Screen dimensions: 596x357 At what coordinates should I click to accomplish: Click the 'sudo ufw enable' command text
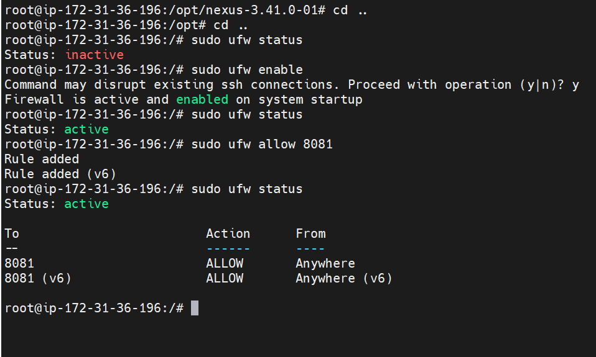[x=247, y=70]
